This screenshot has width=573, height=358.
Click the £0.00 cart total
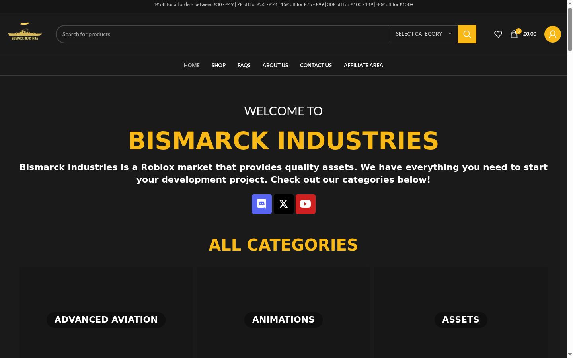(530, 34)
